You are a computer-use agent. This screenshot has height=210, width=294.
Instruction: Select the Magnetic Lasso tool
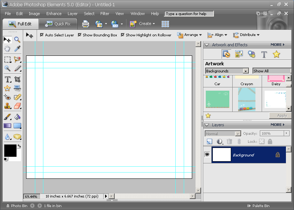click(x=17, y=59)
